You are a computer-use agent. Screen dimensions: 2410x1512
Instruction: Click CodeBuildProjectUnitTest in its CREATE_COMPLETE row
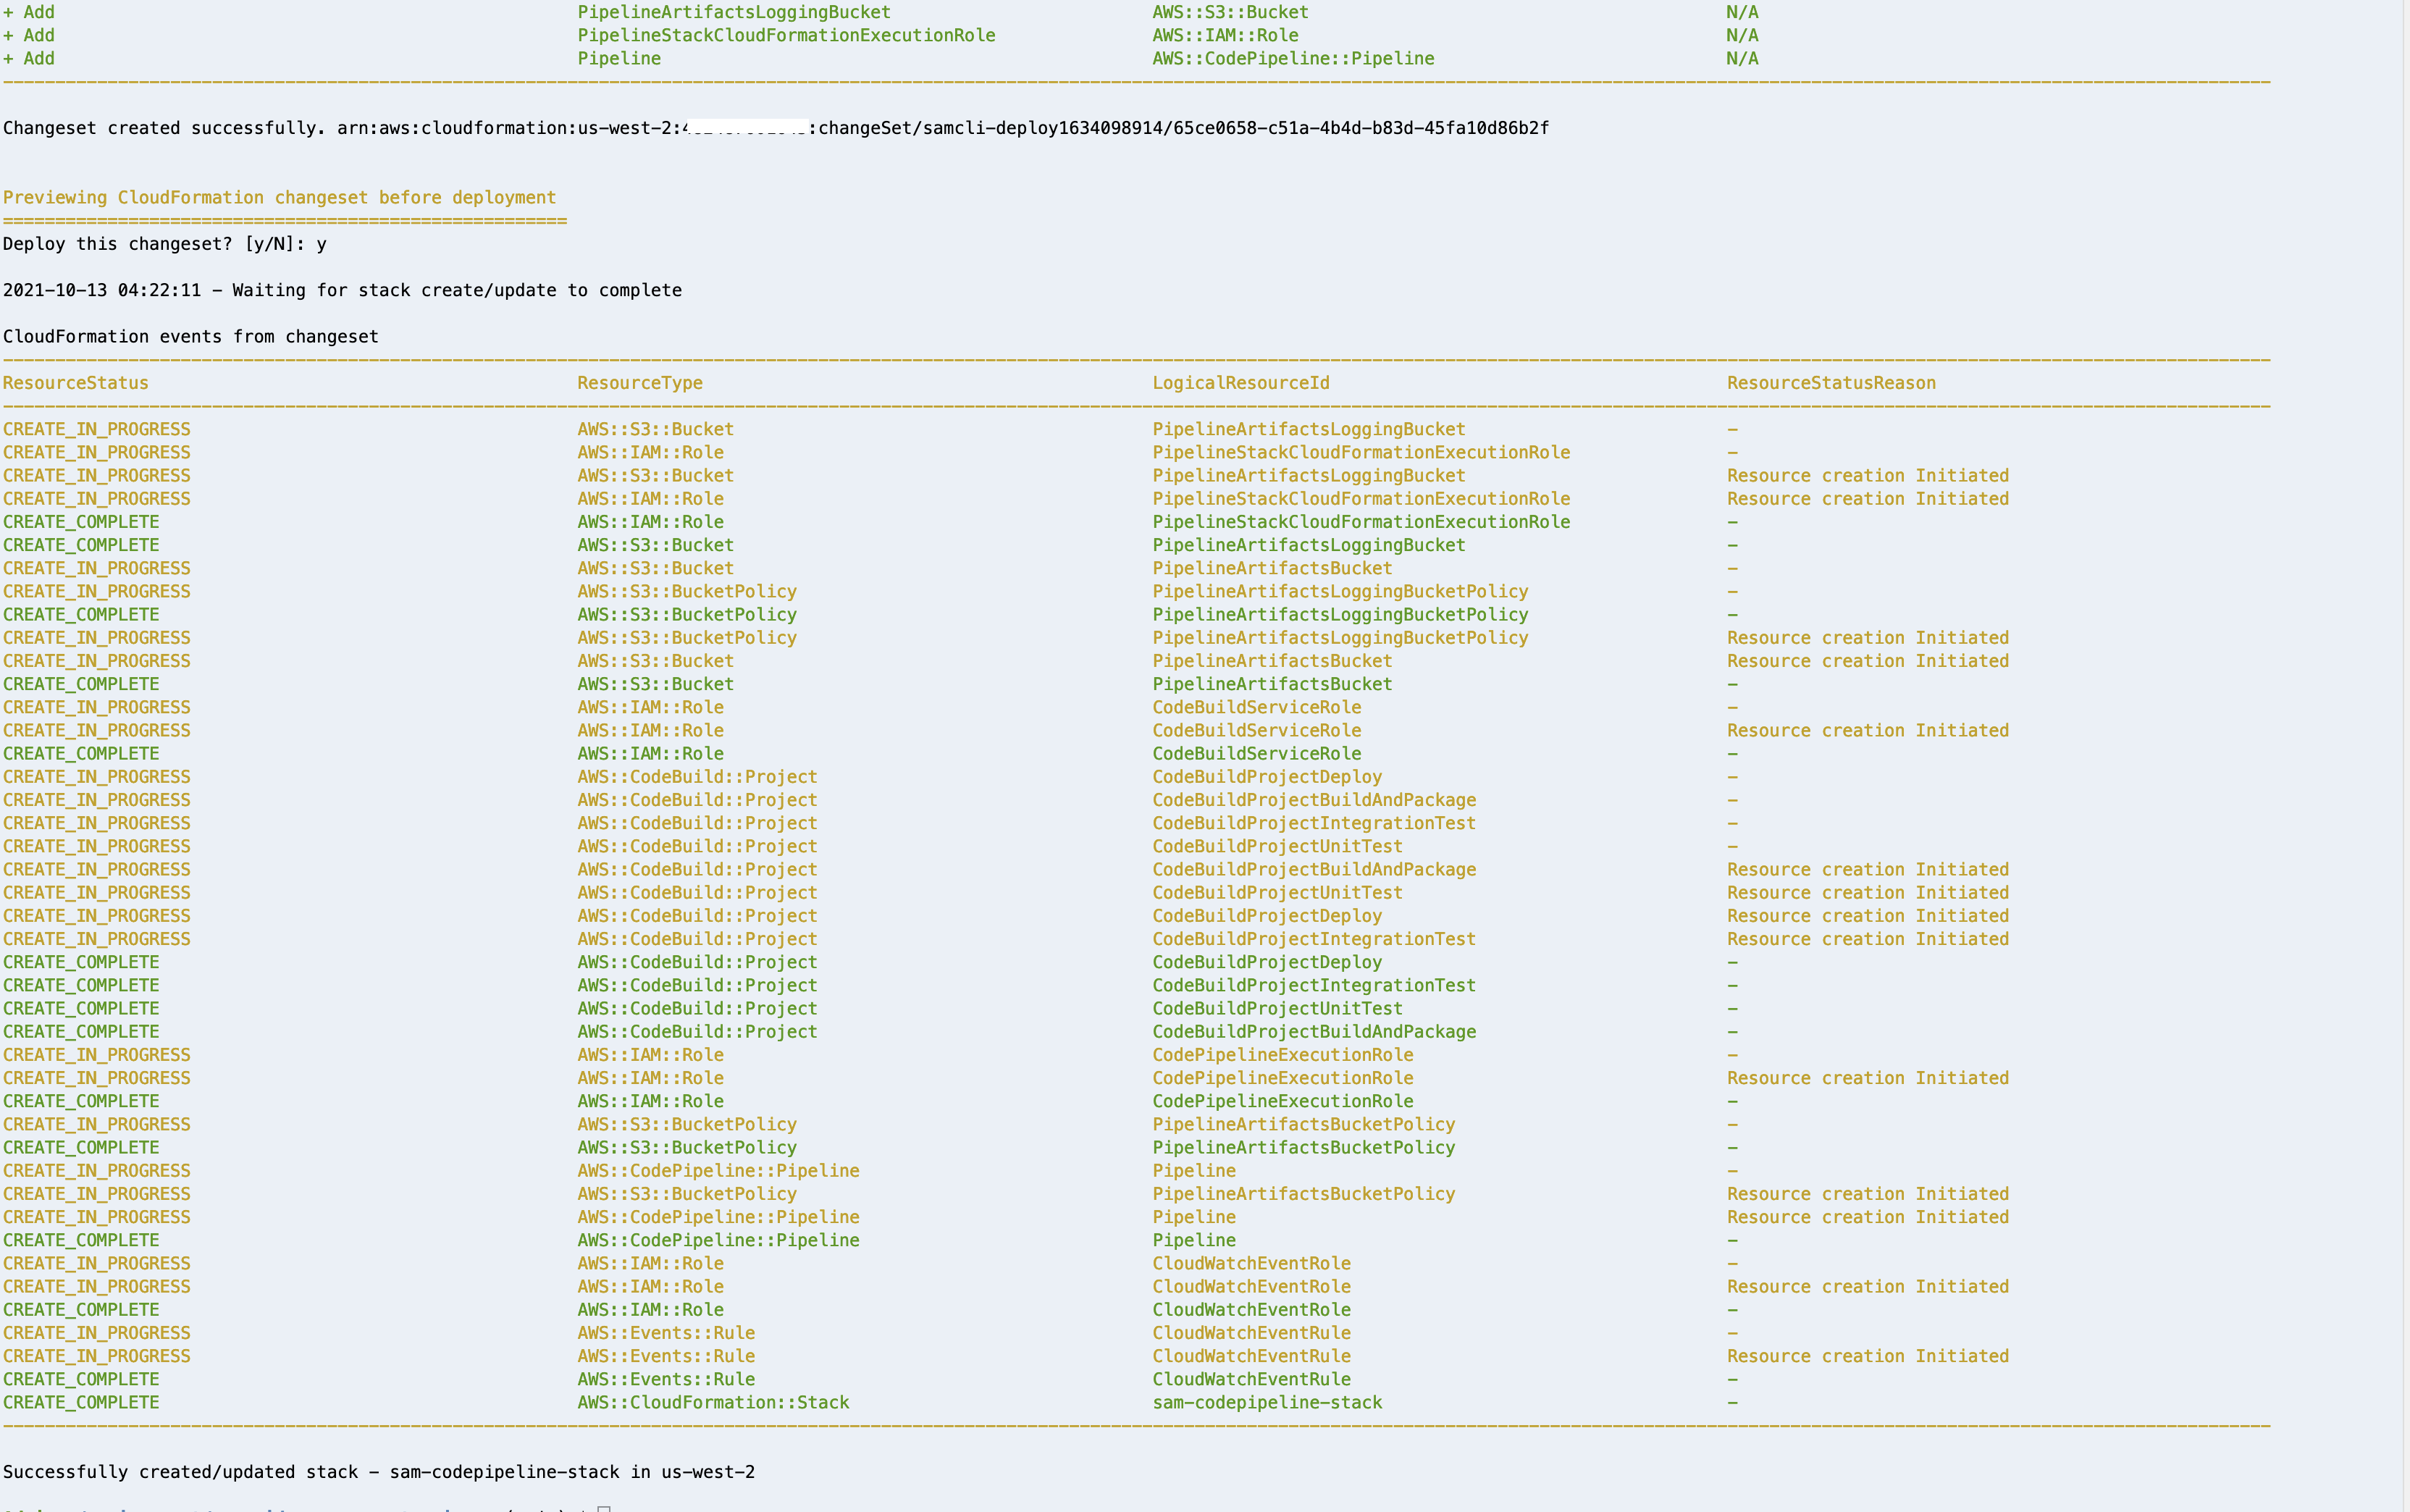(1277, 1008)
